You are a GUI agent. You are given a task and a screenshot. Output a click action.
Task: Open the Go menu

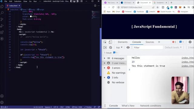click(30, 1)
